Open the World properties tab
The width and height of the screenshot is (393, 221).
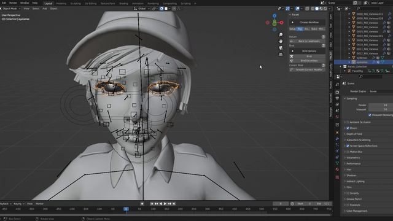click(x=337, y=117)
